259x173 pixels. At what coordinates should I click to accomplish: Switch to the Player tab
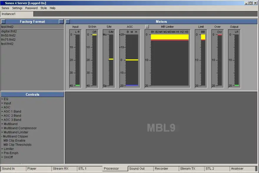coord(39,169)
